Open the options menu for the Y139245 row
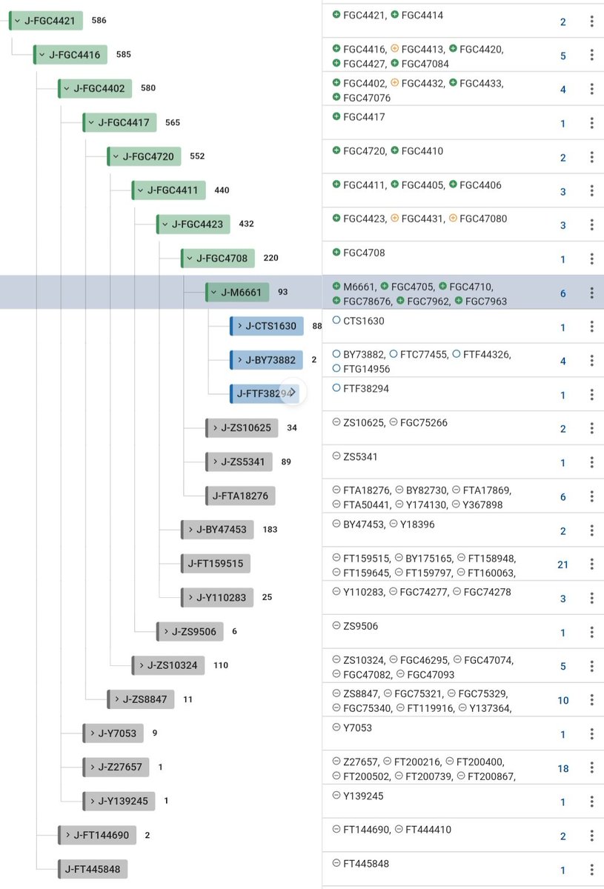 click(591, 802)
